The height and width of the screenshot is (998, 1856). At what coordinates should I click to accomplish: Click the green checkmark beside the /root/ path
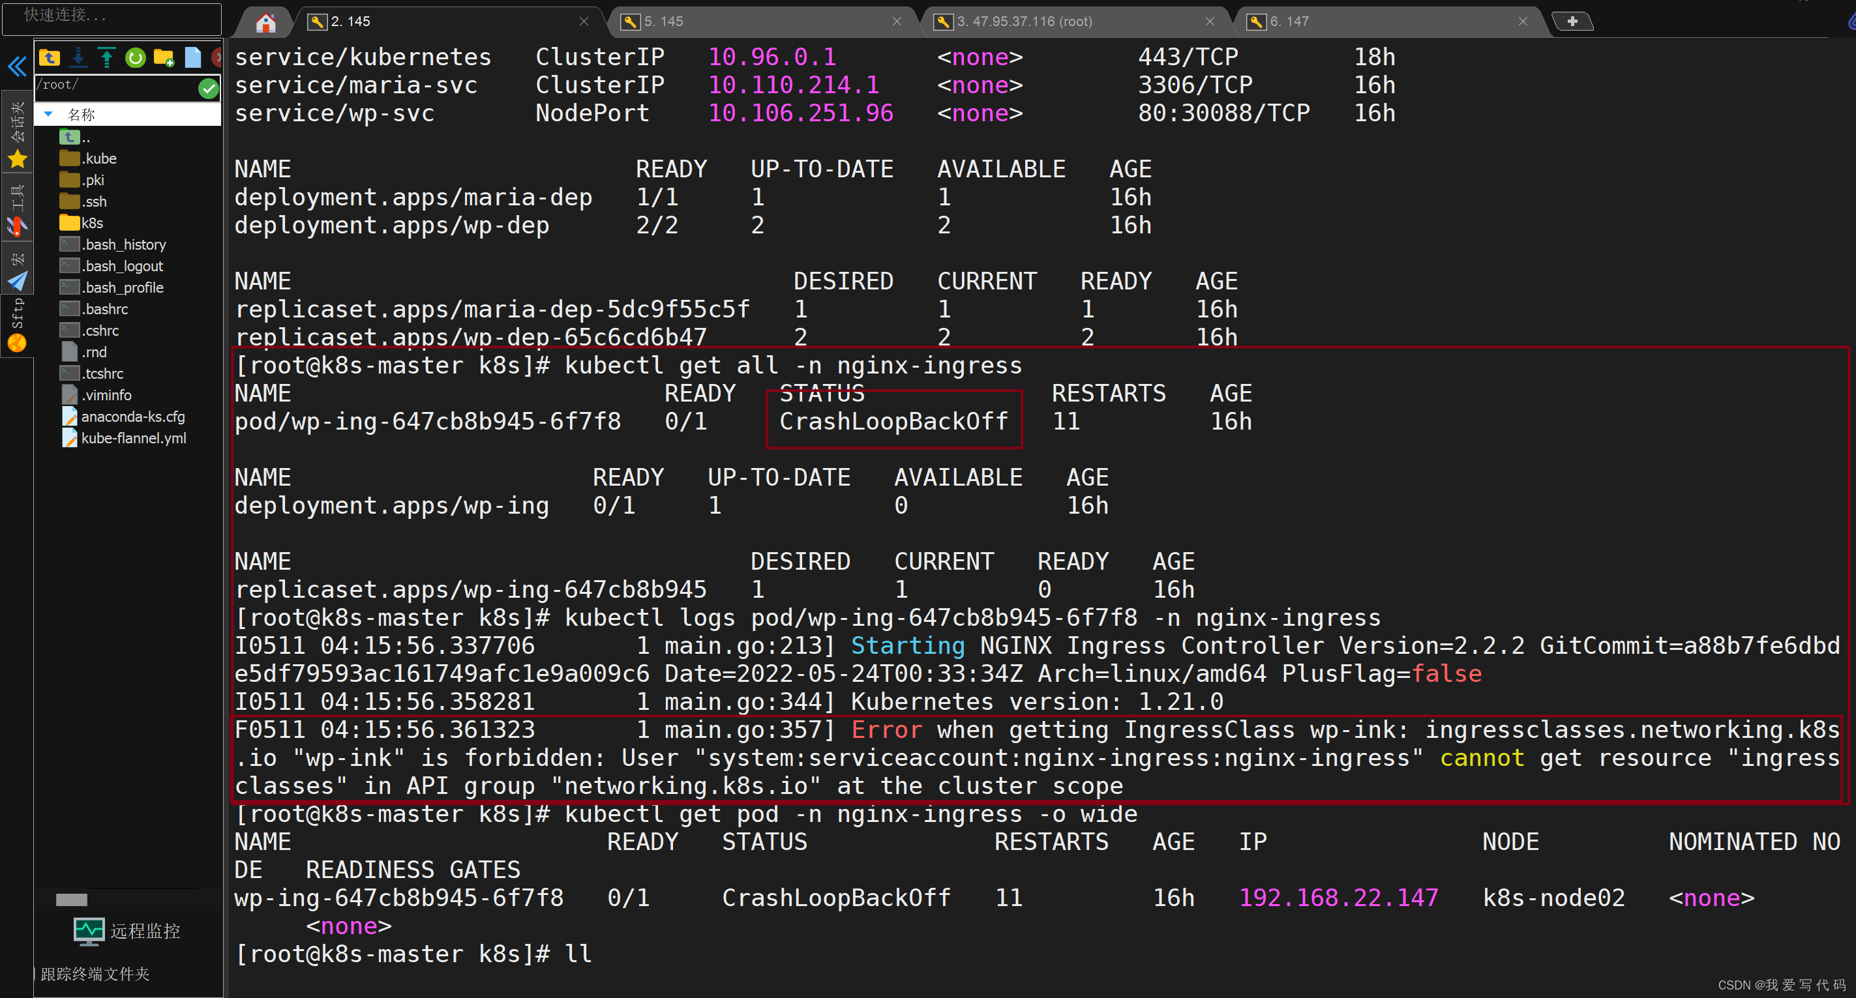[208, 88]
